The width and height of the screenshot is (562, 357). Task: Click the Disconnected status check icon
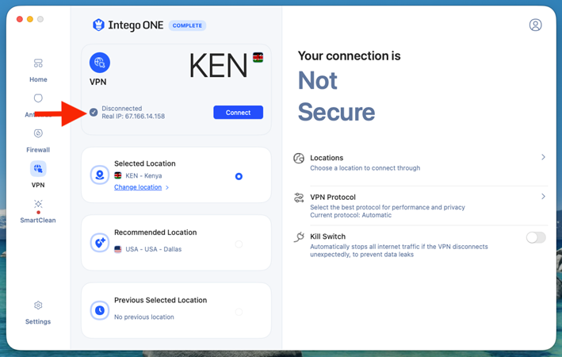[x=94, y=113]
